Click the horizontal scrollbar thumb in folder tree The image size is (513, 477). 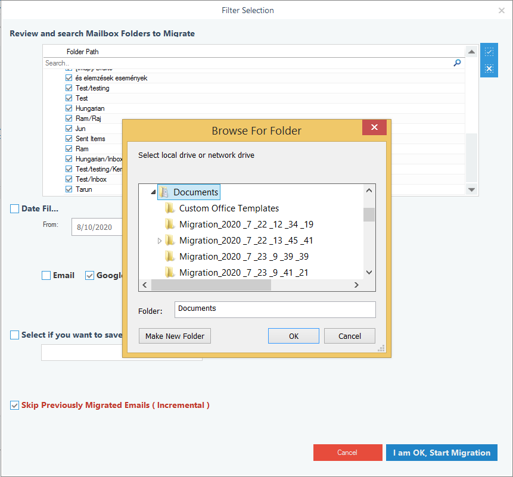pyautogui.click(x=211, y=285)
